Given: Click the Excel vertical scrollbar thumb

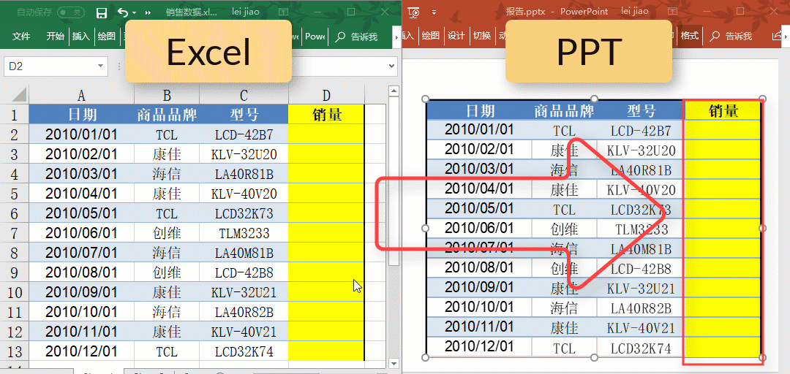Looking at the screenshot, I should pyautogui.click(x=394, y=181).
